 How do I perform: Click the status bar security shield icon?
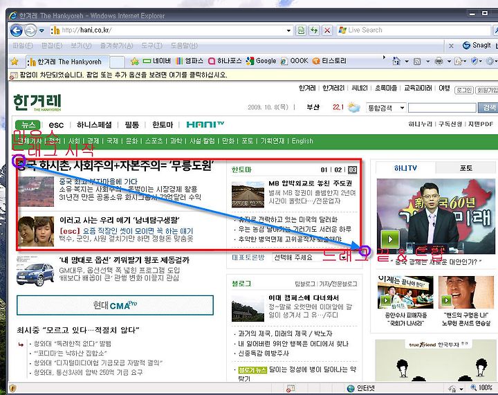click(12, 388)
